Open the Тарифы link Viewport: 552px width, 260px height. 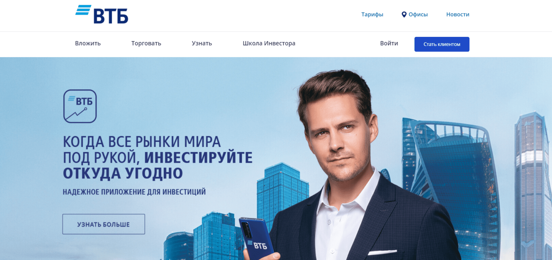372,14
